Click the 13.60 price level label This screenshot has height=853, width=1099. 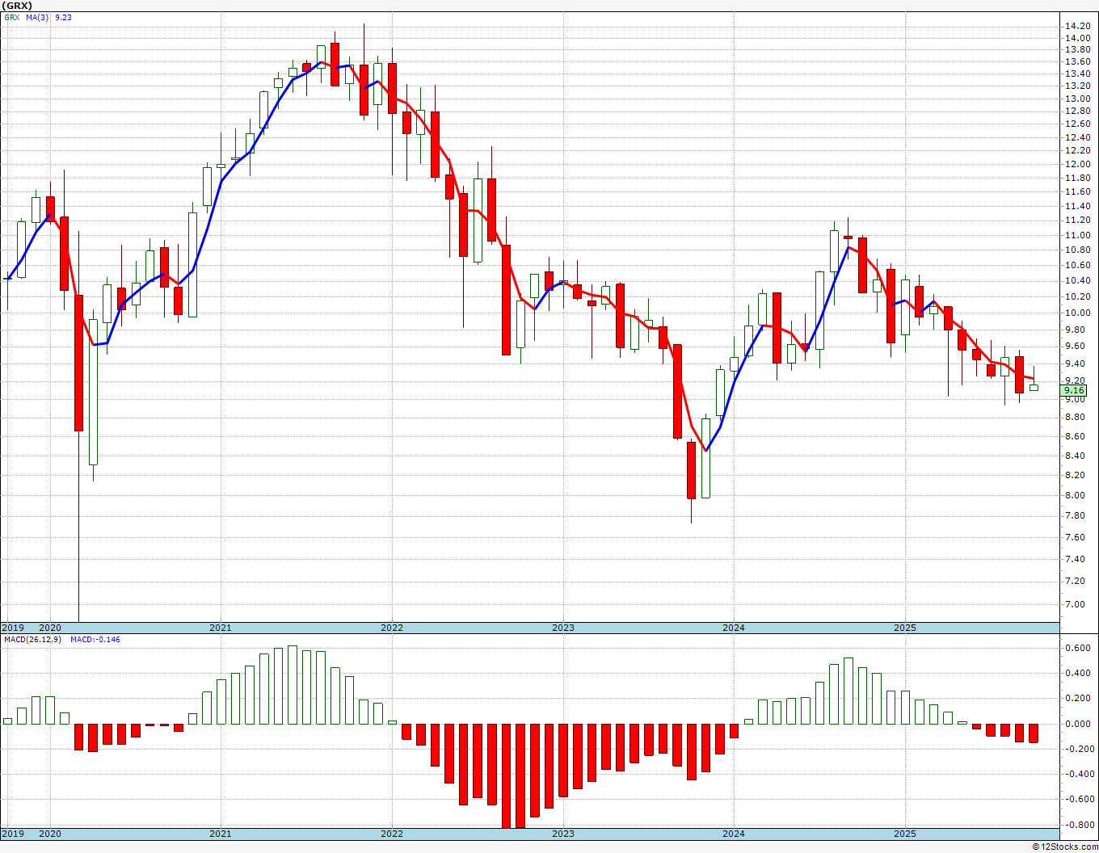pyautogui.click(x=1076, y=62)
